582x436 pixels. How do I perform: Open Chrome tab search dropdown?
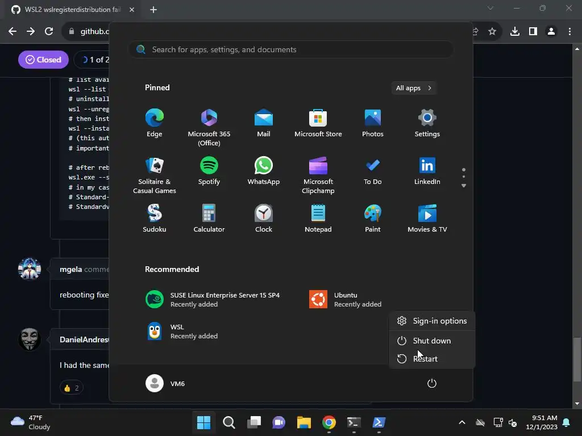pyautogui.click(x=490, y=8)
